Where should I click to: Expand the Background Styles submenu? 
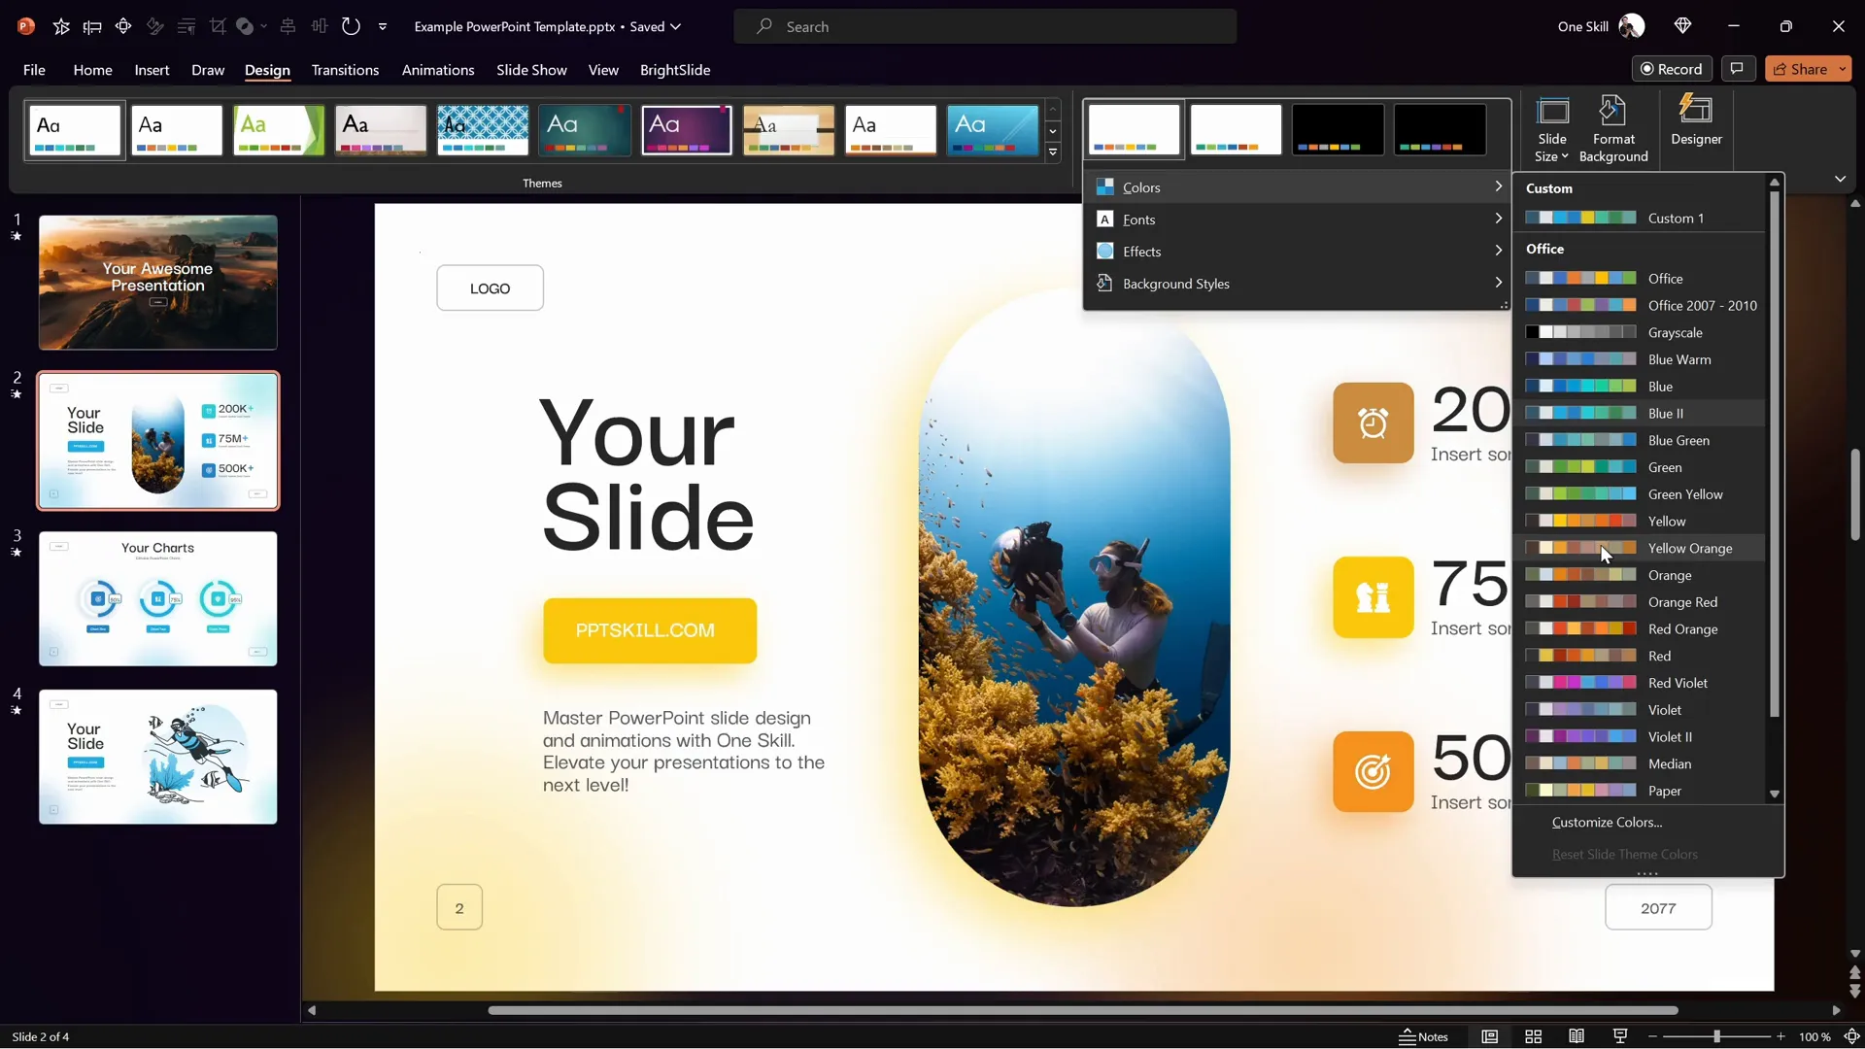point(1298,284)
